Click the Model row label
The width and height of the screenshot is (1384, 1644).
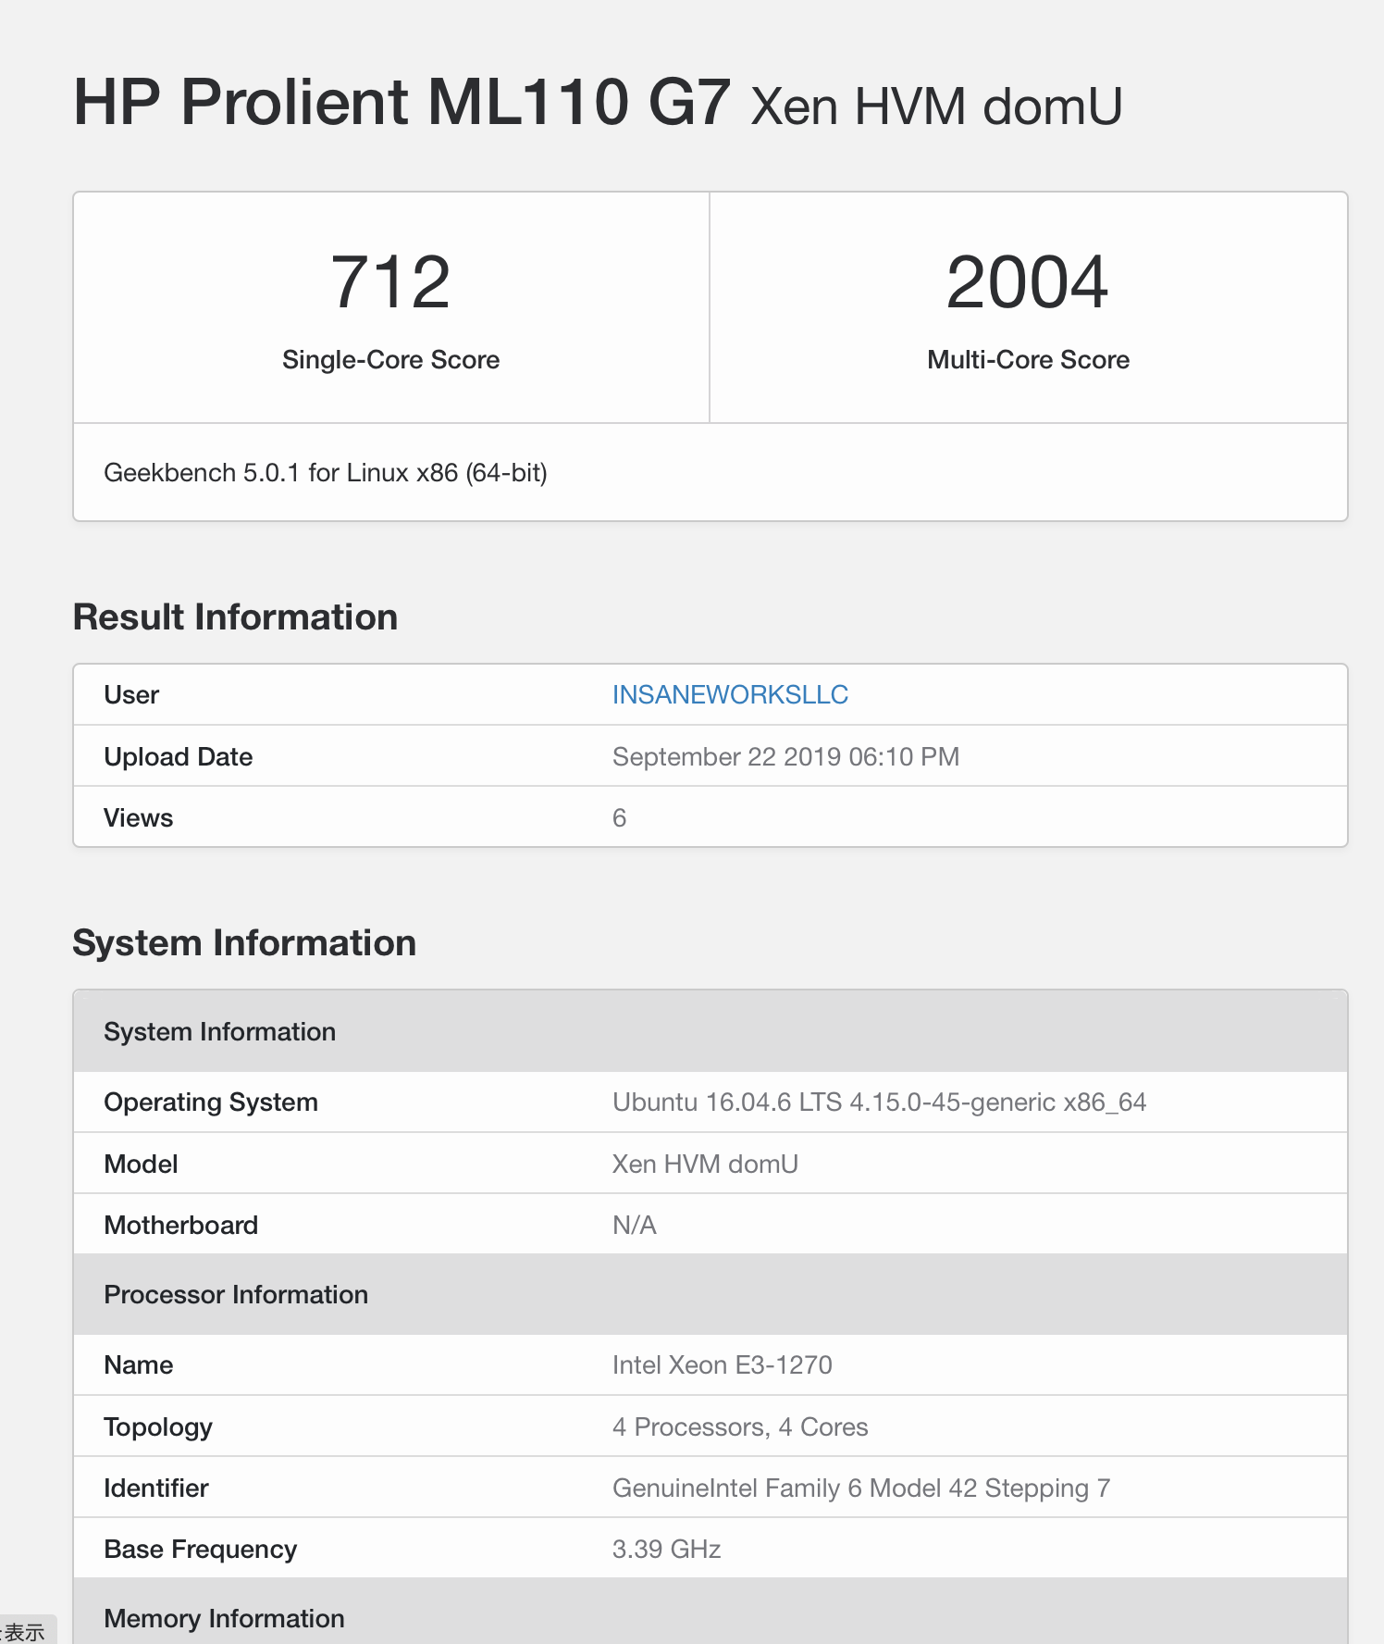141,1164
